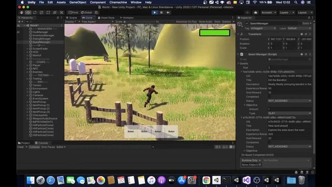
Task: Open the Component menu
Action: 98,2
